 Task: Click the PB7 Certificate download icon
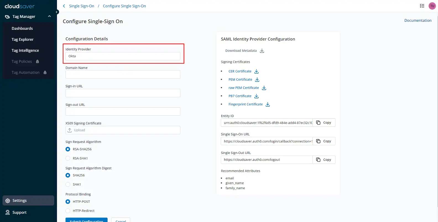pos(256,96)
